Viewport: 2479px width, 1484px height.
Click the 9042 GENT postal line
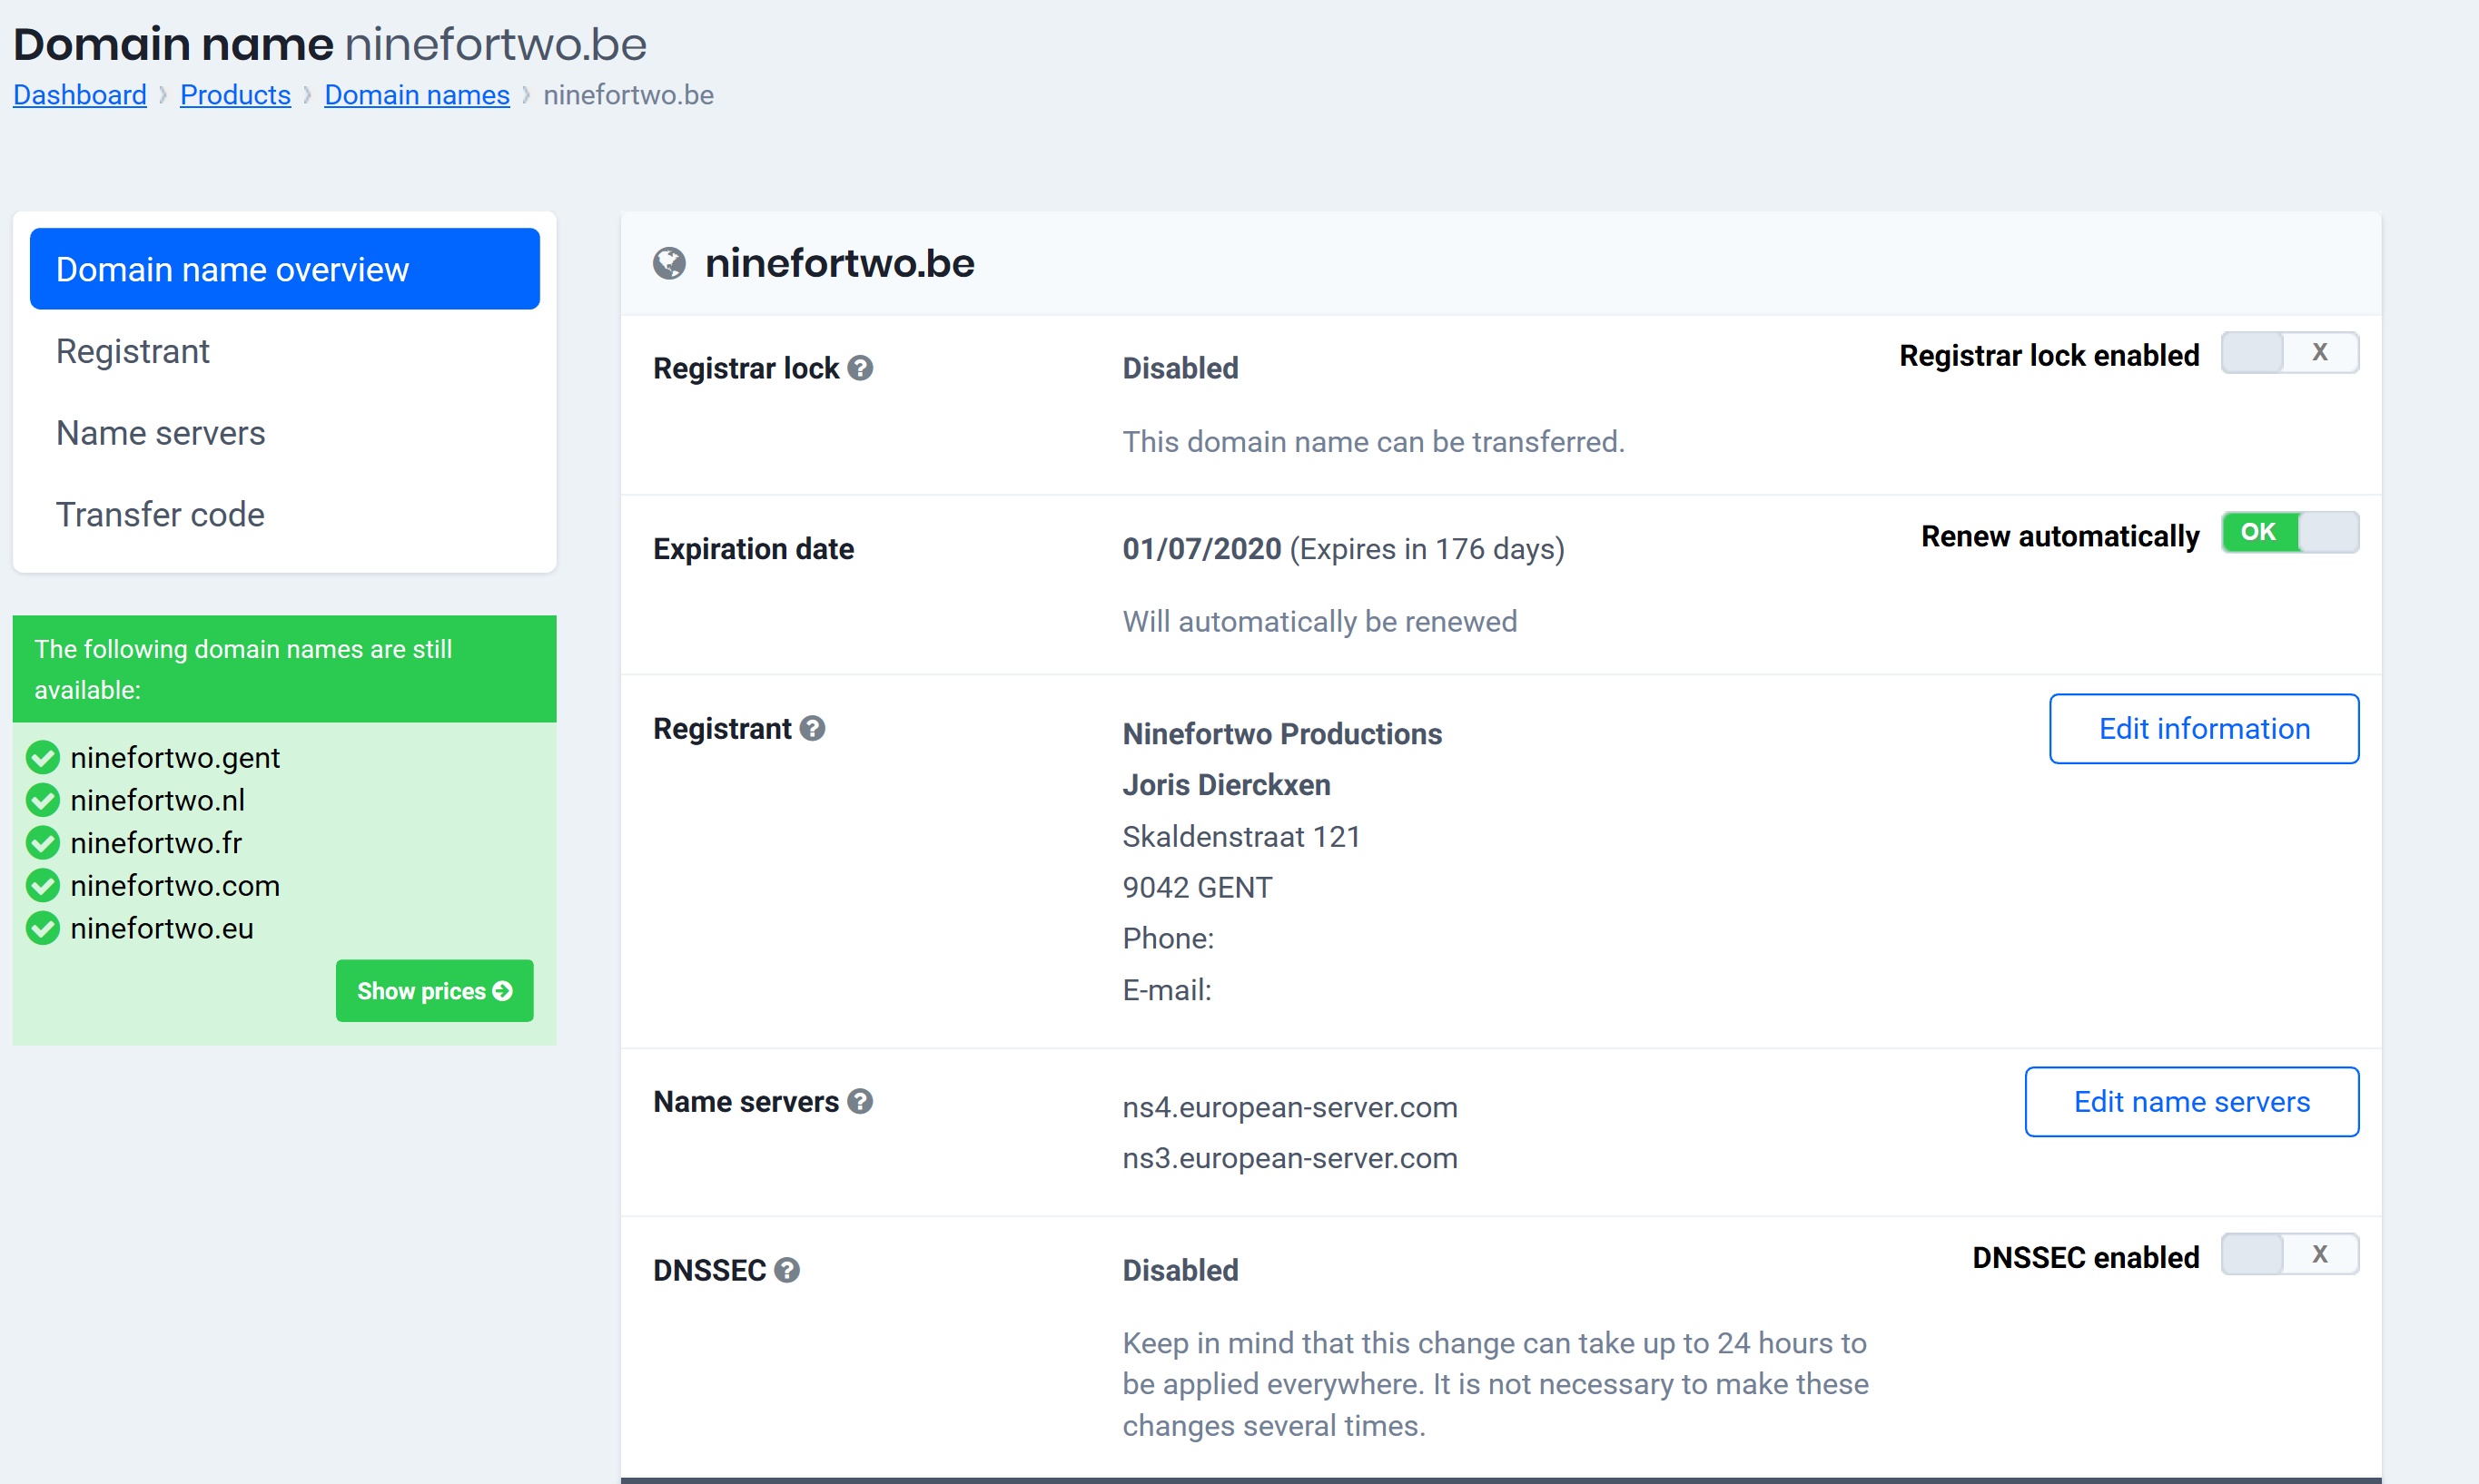(x=1198, y=887)
